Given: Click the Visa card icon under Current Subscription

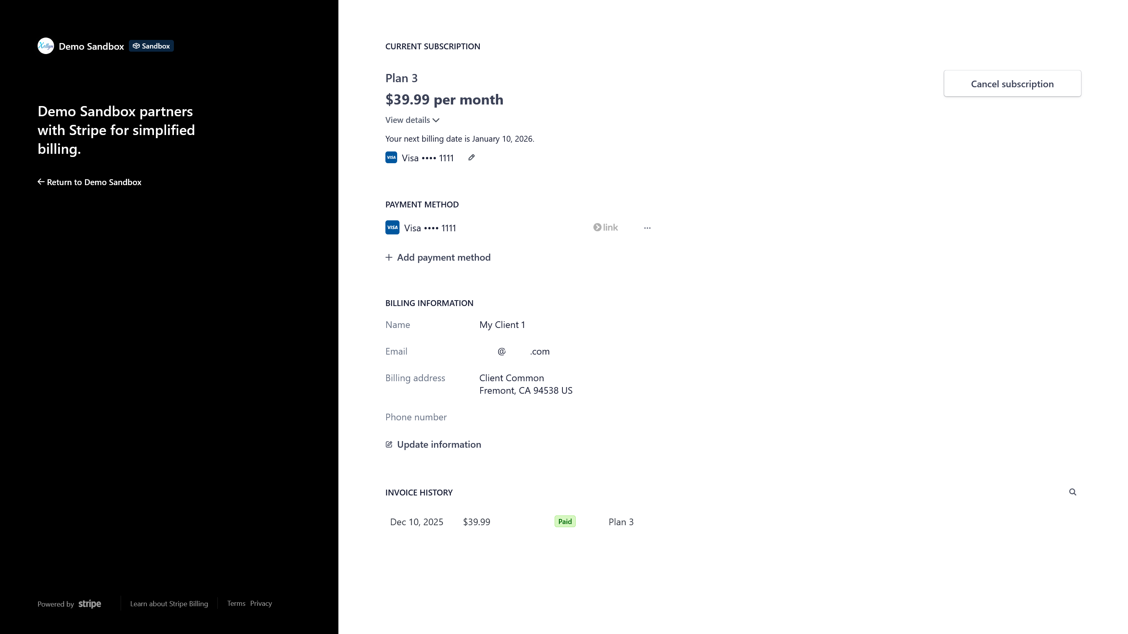Looking at the screenshot, I should pyautogui.click(x=391, y=157).
